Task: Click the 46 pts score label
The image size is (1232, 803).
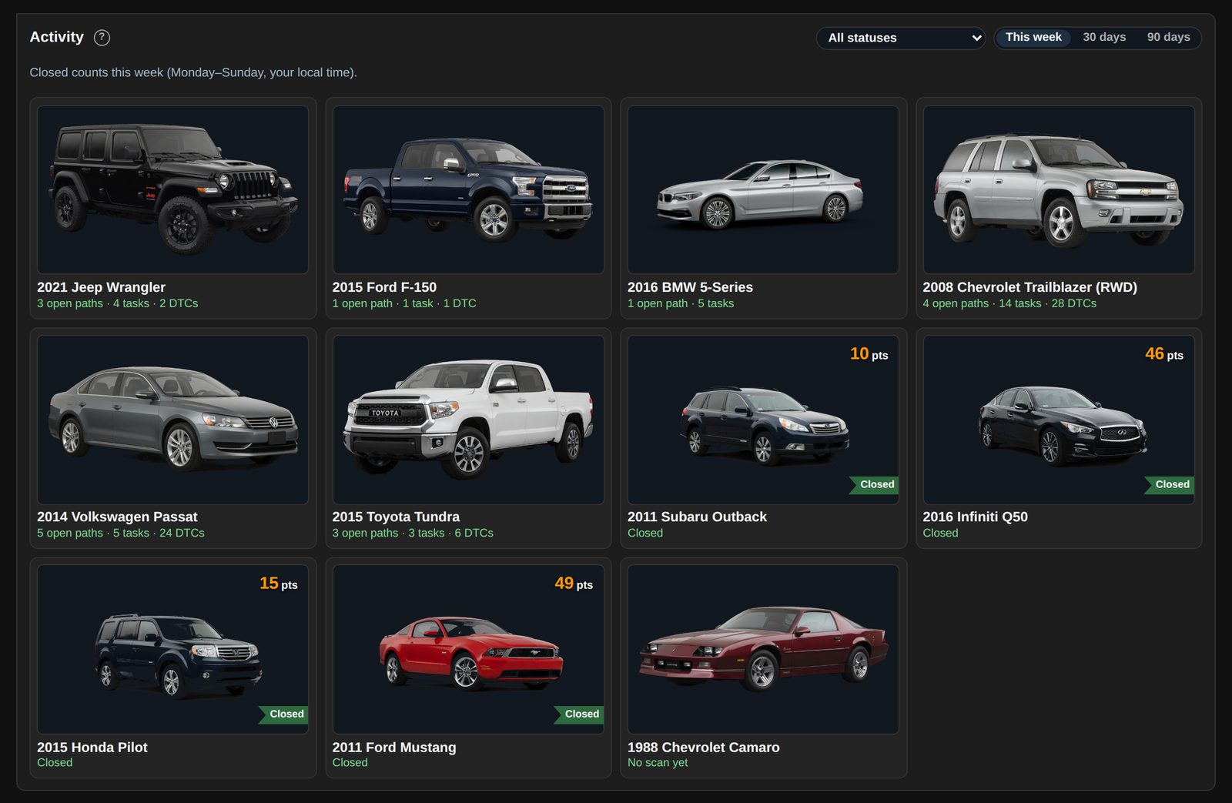Action: point(1164,353)
